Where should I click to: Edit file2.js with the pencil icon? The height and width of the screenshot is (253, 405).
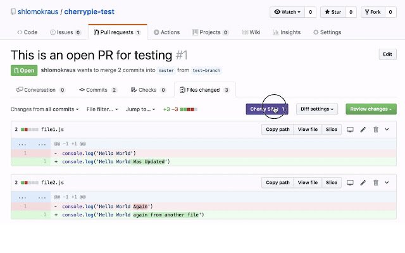point(363,183)
